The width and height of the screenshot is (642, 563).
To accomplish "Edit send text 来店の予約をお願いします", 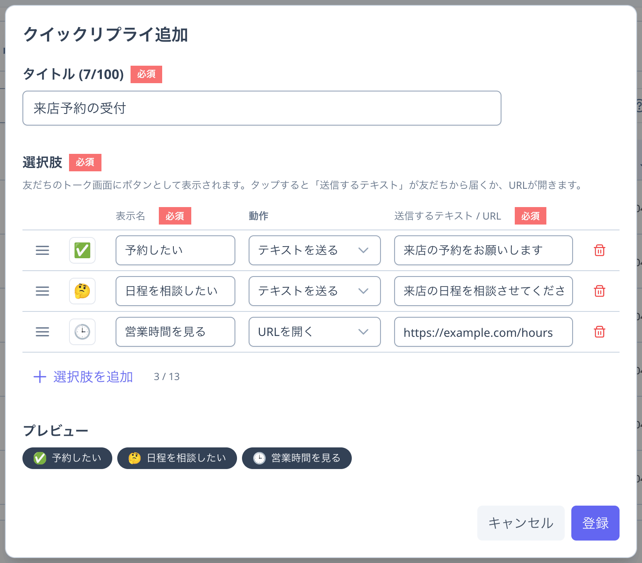I will tap(484, 250).
